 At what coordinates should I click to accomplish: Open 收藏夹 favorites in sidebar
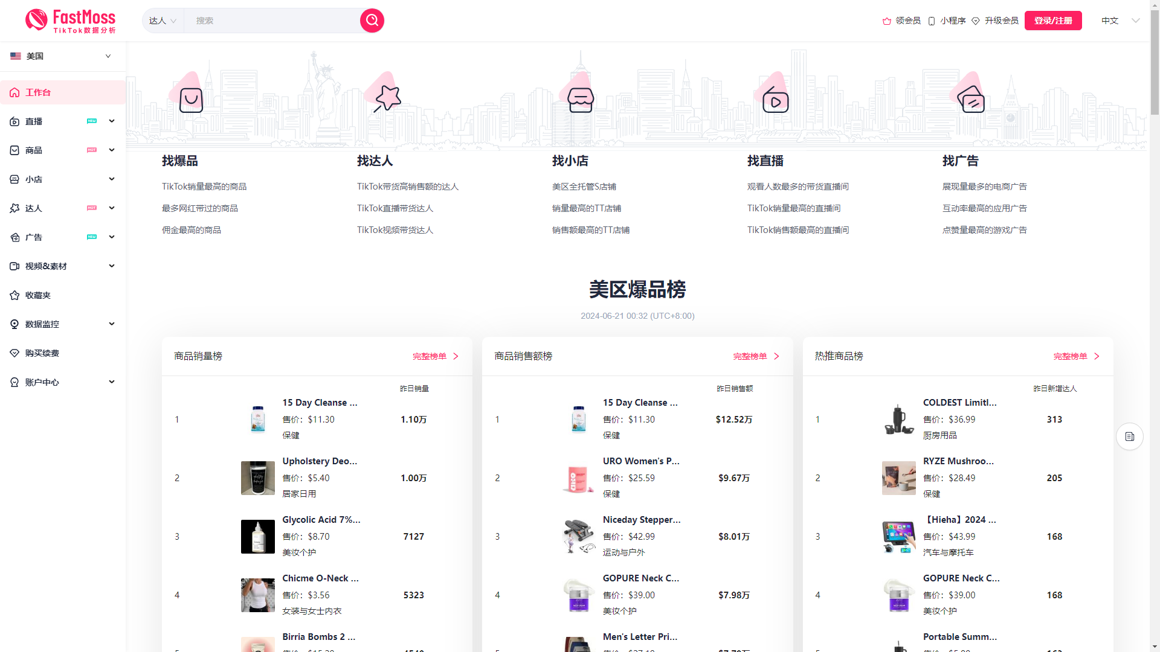tap(38, 295)
